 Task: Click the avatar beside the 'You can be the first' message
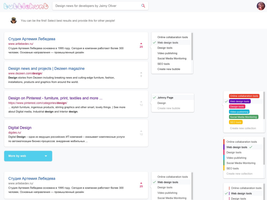coord(13,21)
